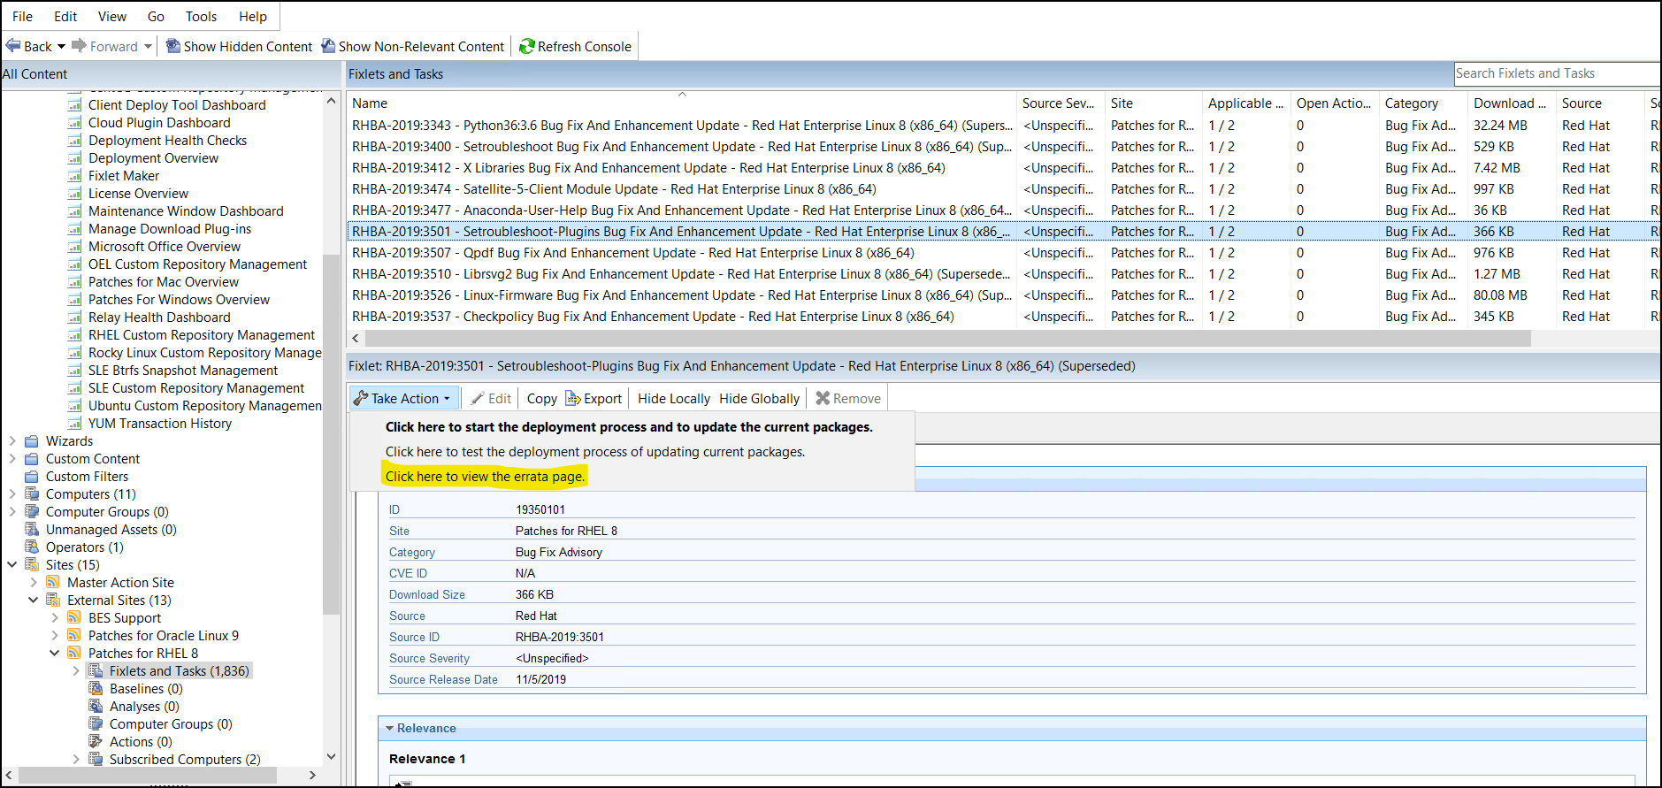Click the fixlet list horizontal scrollbar
This screenshot has height=788, width=1662.
946,339
